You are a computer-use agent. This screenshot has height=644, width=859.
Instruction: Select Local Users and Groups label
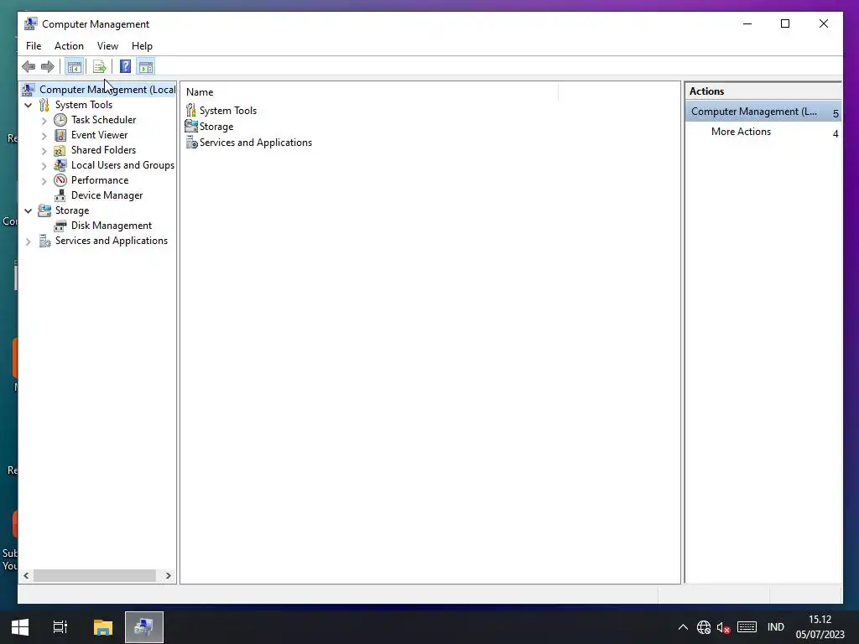tap(122, 165)
